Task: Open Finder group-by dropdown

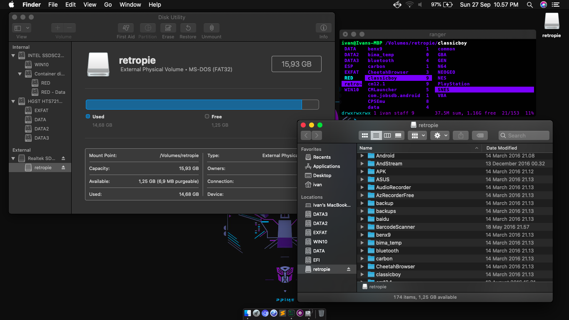Action: [417, 135]
